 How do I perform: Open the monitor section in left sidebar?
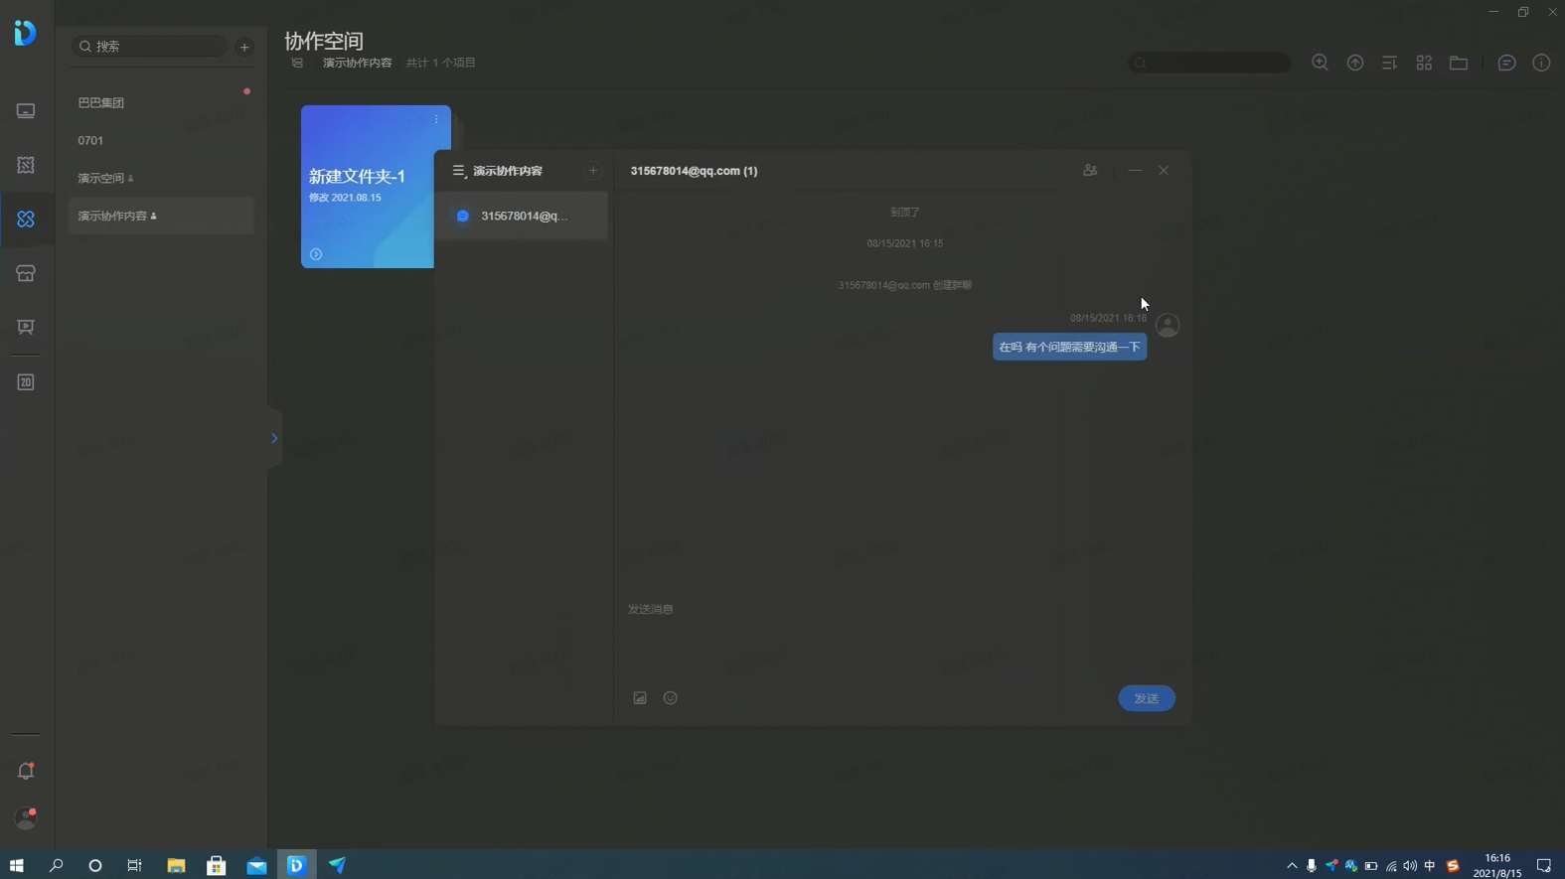tap(26, 111)
